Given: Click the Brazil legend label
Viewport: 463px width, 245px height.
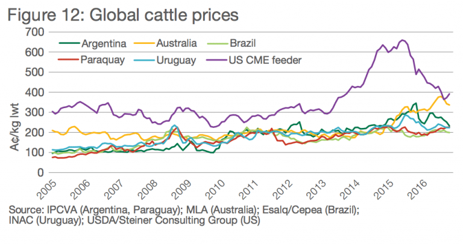Looking at the screenshot, I should 242,43.
